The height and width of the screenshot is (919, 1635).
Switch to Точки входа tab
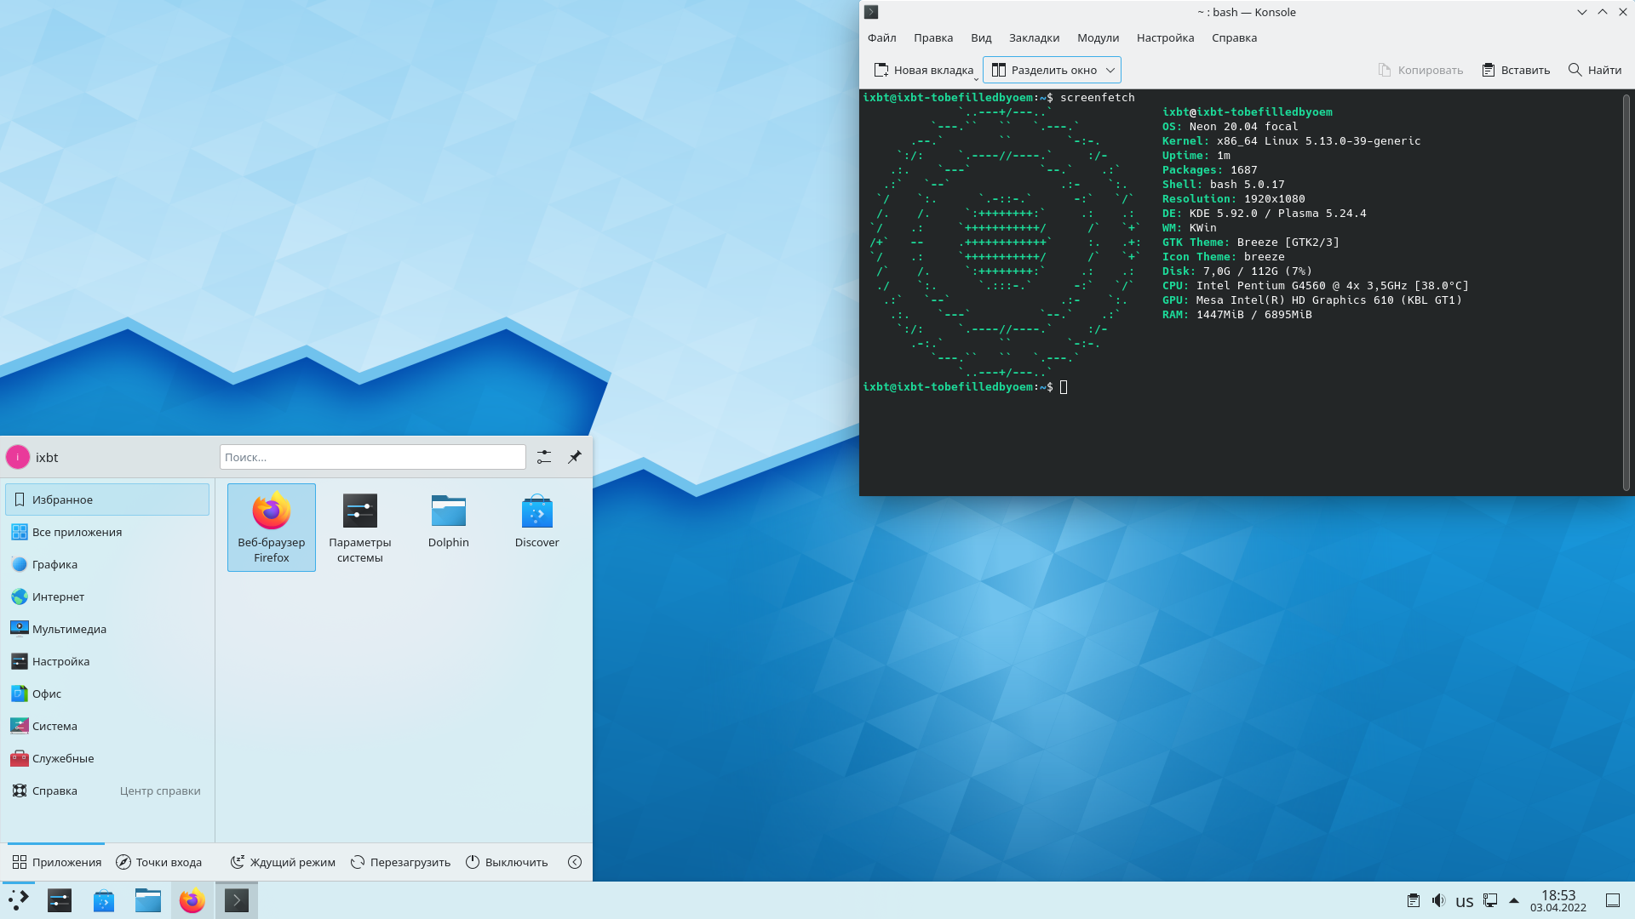[158, 862]
